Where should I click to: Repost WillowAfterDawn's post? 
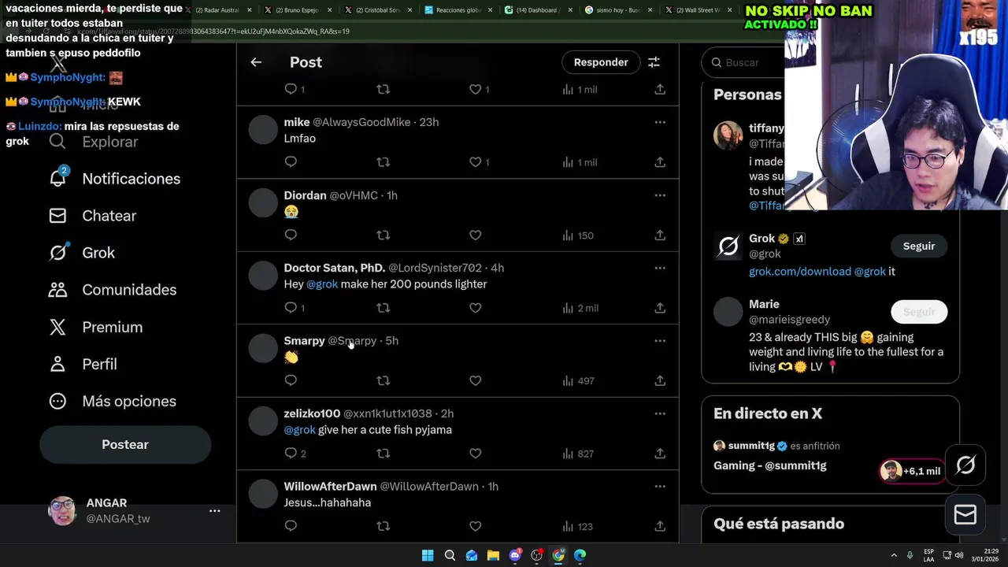(x=384, y=526)
